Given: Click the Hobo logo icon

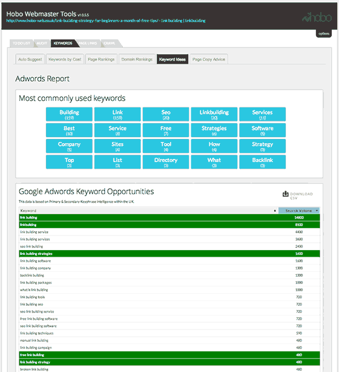Looking at the screenshot, I should tap(317, 18).
